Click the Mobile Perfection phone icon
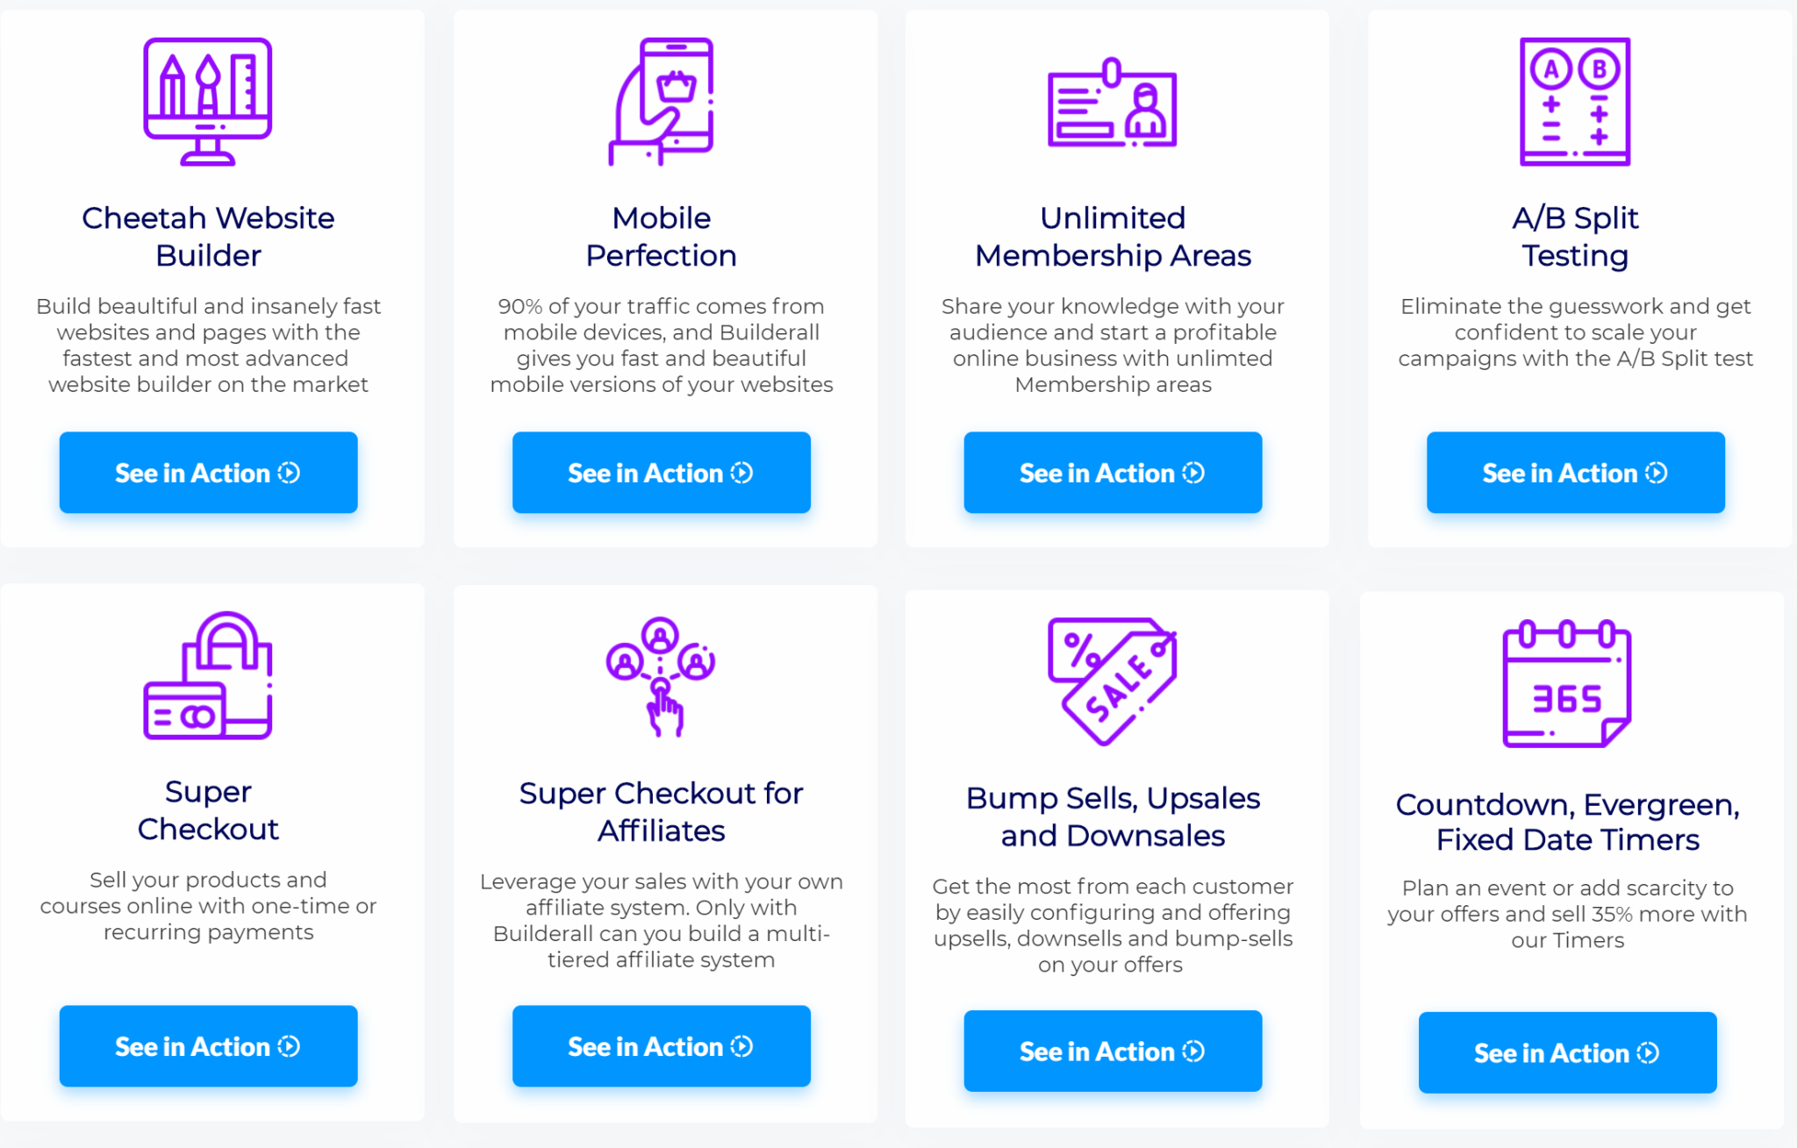1797x1148 pixels. [x=661, y=102]
